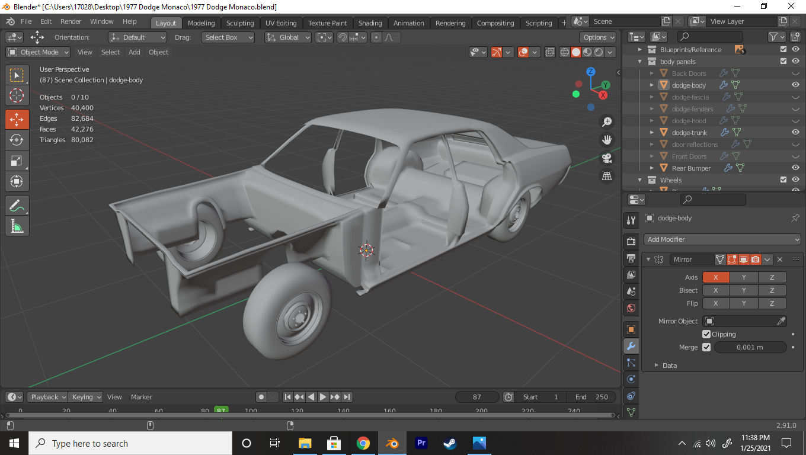Open the File menu
Image resolution: width=806 pixels, height=455 pixels.
26,21
